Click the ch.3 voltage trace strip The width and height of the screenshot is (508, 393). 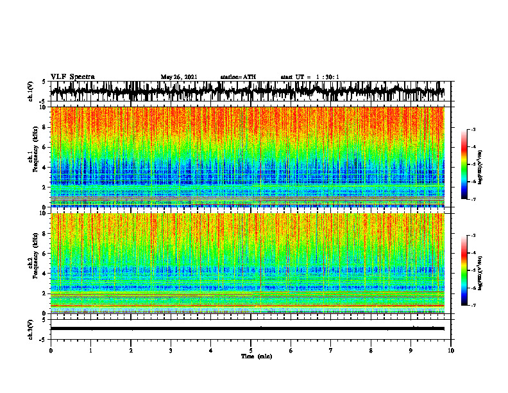tap(250, 329)
